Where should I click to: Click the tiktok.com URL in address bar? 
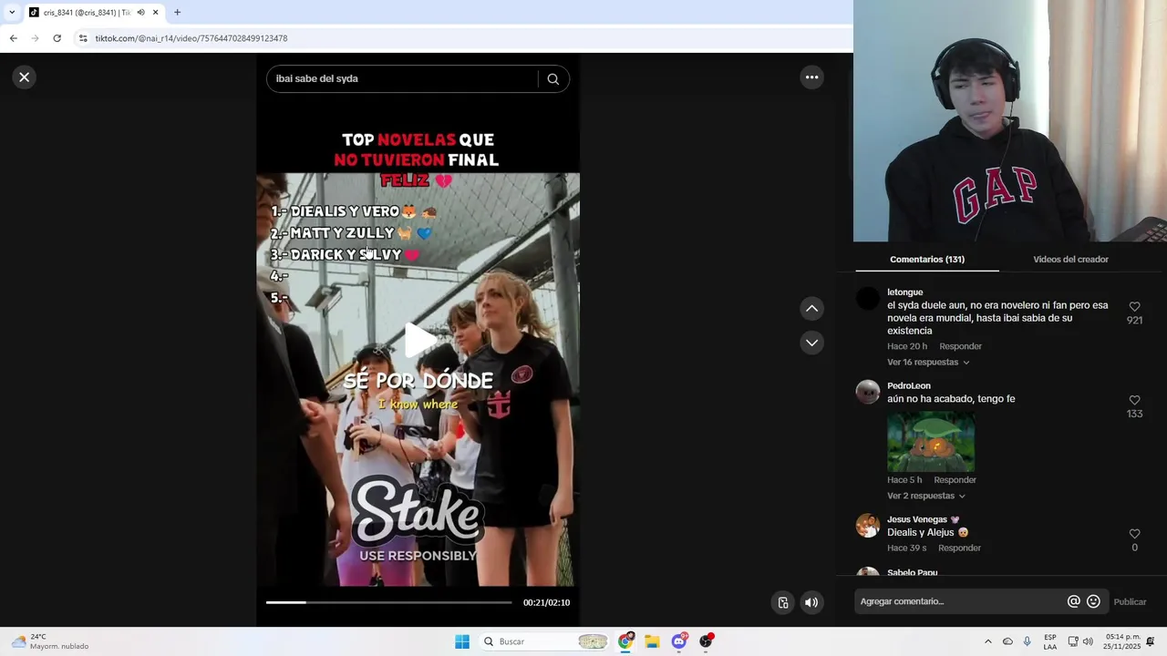click(191, 38)
